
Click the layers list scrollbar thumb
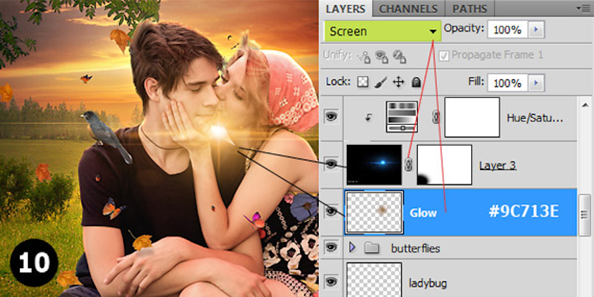(585, 214)
